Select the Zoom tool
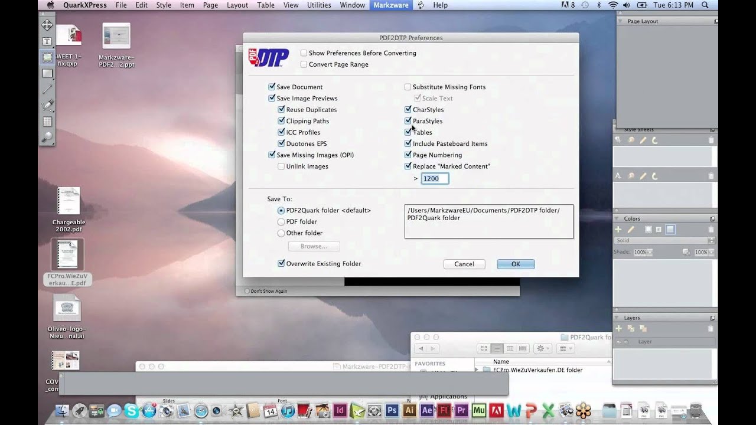The width and height of the screenshot is (756, 425). click(x=47, y=137)
